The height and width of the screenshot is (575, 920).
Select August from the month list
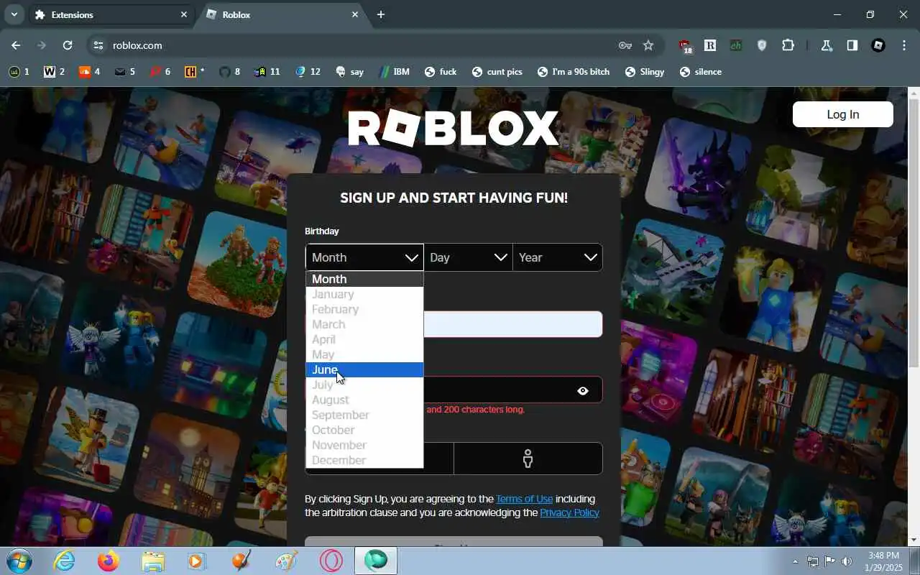click(x=364, y=400)
